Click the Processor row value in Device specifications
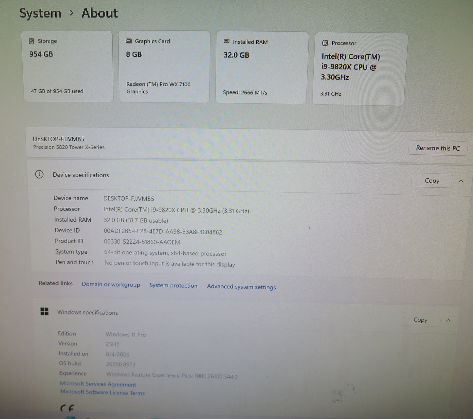 (176, 210)
